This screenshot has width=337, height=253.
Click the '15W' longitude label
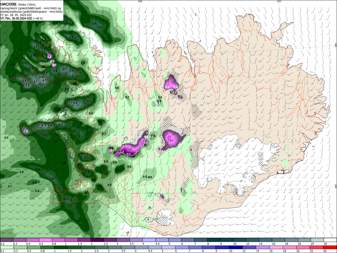click(x=279, y=1)
